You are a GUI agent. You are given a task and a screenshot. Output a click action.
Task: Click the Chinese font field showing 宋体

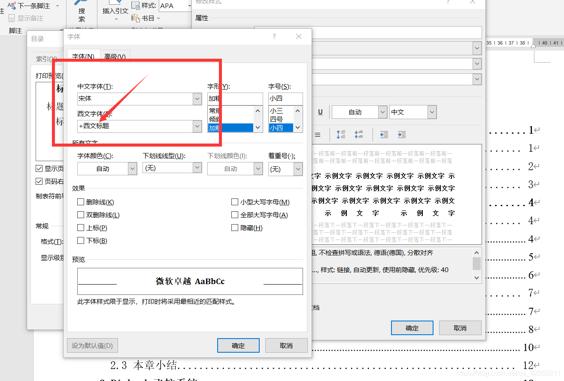(x=135, y=99)
